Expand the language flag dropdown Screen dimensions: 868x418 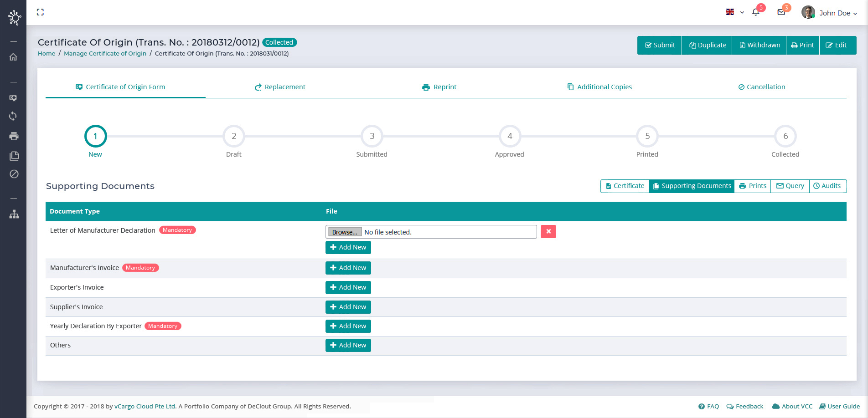pyautogui.click(x=734, y=12)
